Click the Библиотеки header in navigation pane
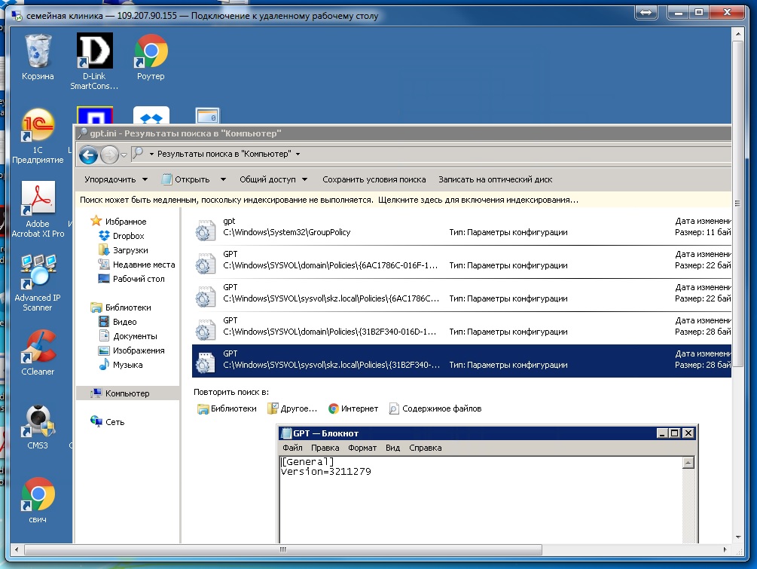This screenshot has width=757, height=569. pos(121,307)
